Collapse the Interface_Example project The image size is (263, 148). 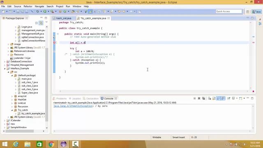tap(5, 69)
